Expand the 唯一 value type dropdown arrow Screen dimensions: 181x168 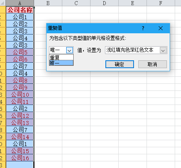69,50
